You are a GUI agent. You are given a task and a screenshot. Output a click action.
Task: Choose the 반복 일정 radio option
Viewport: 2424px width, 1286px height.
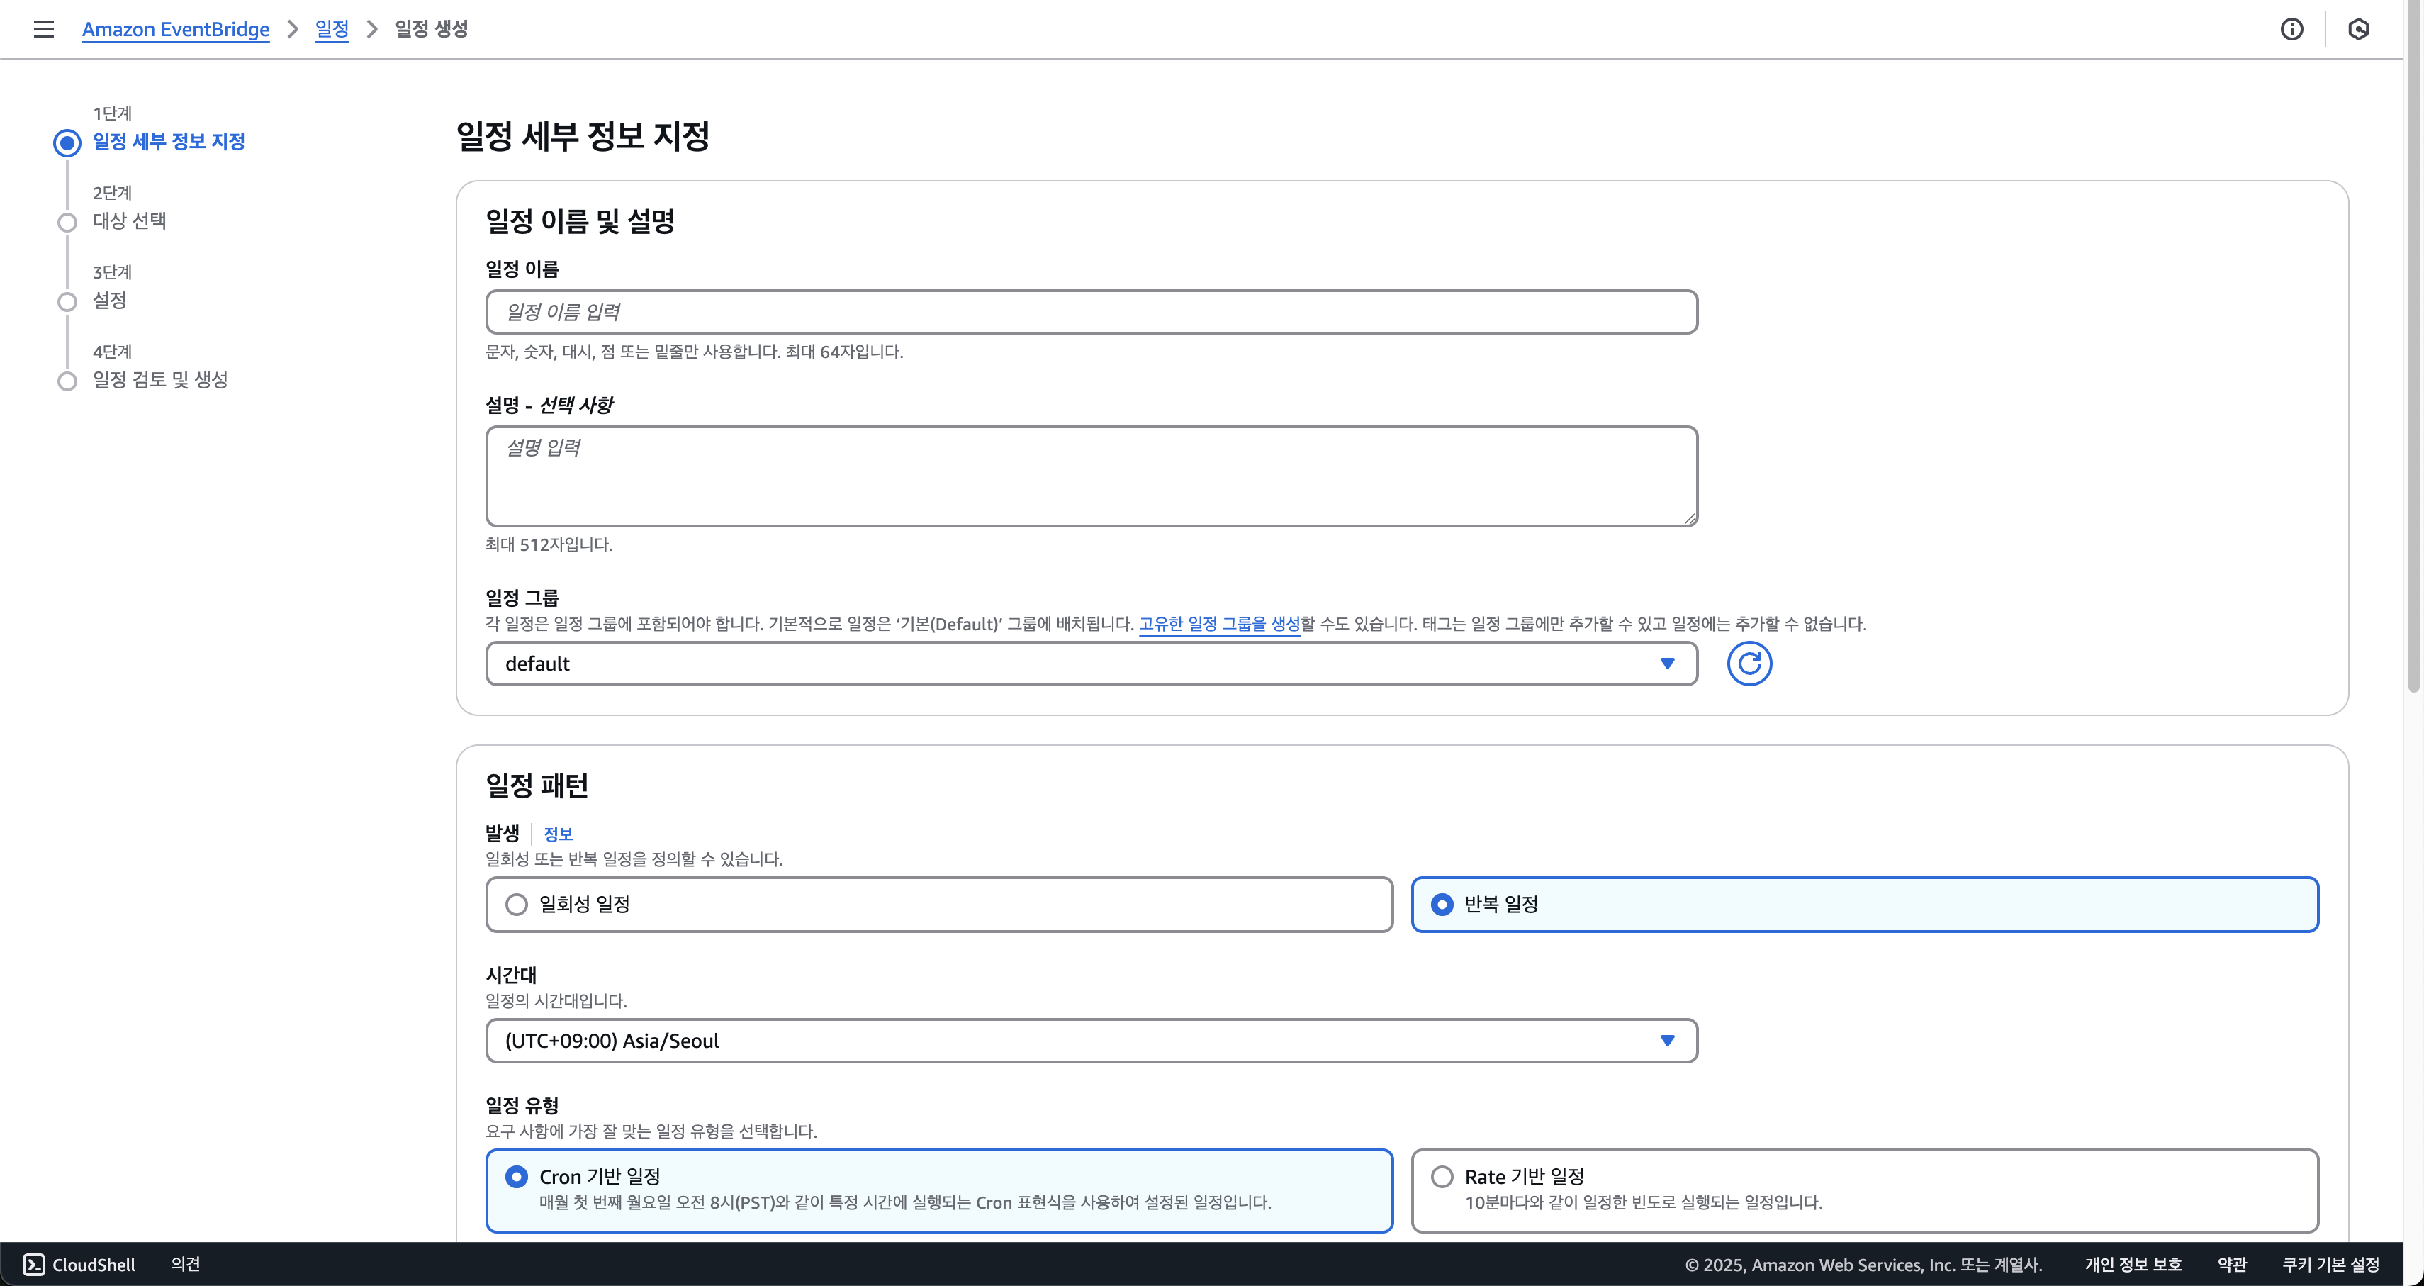click(1442, 905)
